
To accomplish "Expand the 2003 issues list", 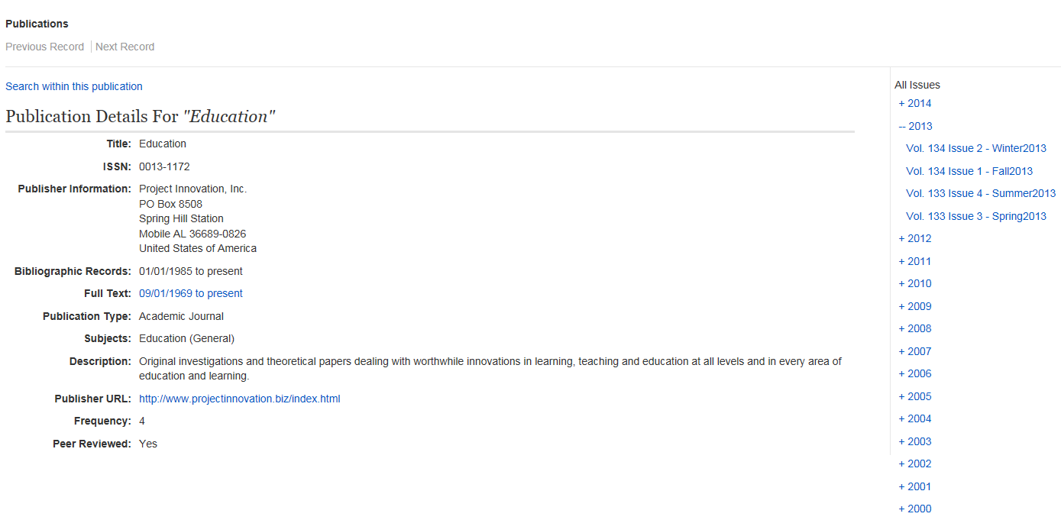I will click(915, 442).
